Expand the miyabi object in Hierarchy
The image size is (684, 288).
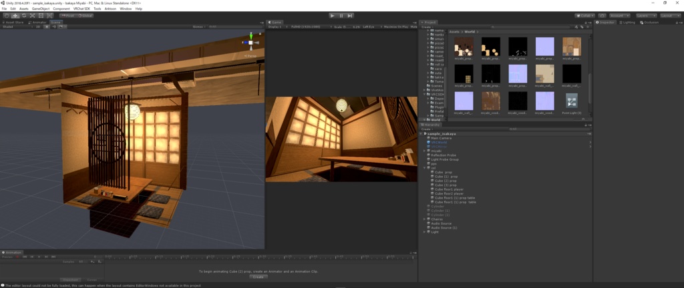(425, 151)
